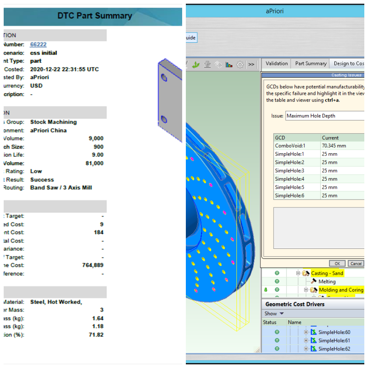
Task: Click the SimpleHole:61 cost driver icon
Action: point(313,340)
